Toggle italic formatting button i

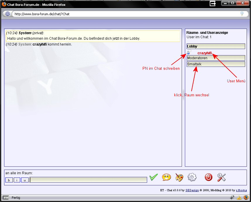tap(17, 180)
